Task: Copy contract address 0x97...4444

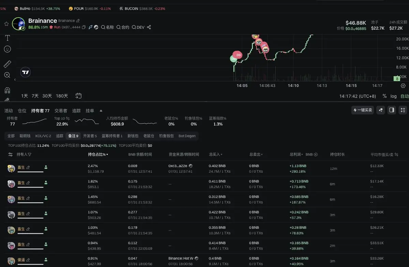Action: tap(84, 27)
